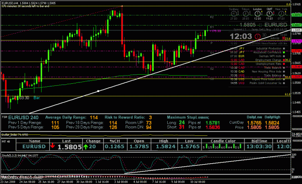This screenshot has height=184, width=302.
Task: Click the red clock icon beside 12:03
Action: (x=258, y=36)
